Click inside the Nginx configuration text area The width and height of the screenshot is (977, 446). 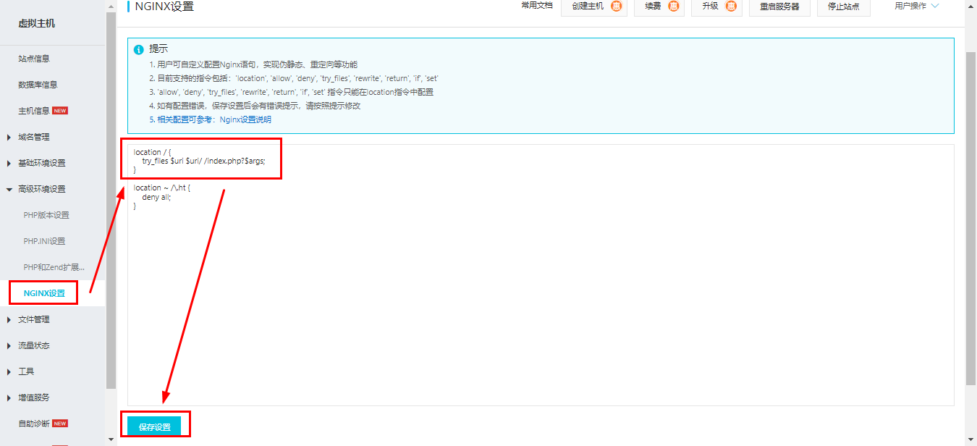coord(540,290)
